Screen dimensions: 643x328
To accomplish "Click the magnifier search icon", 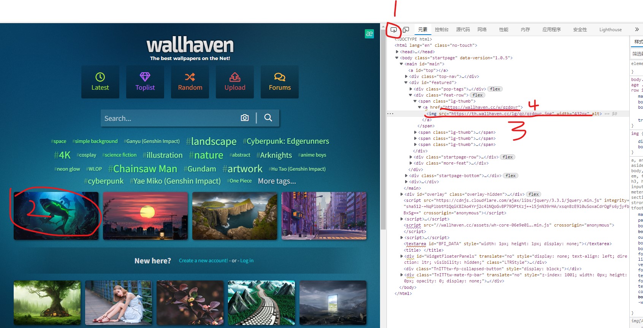I will [x=268, y=118].
